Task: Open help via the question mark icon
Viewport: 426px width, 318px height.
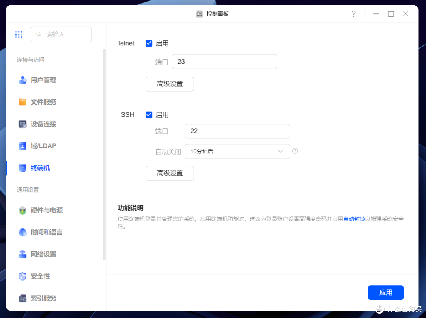Action: 353,14
